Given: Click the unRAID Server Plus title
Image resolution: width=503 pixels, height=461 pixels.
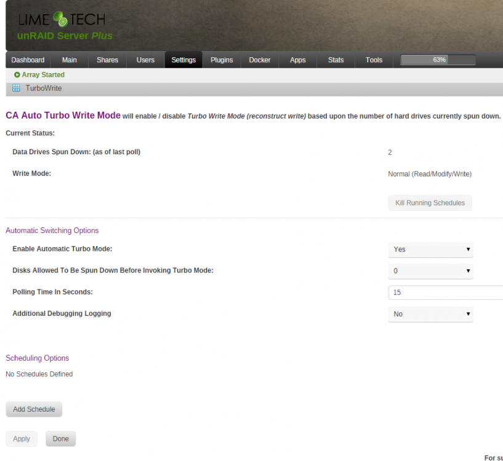Looking at the screenshot, I should (65, 36).
